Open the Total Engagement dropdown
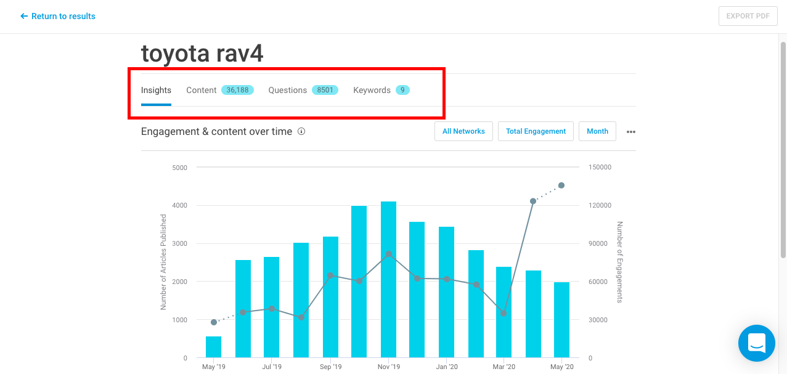787x374 pixels. (536, 131)
